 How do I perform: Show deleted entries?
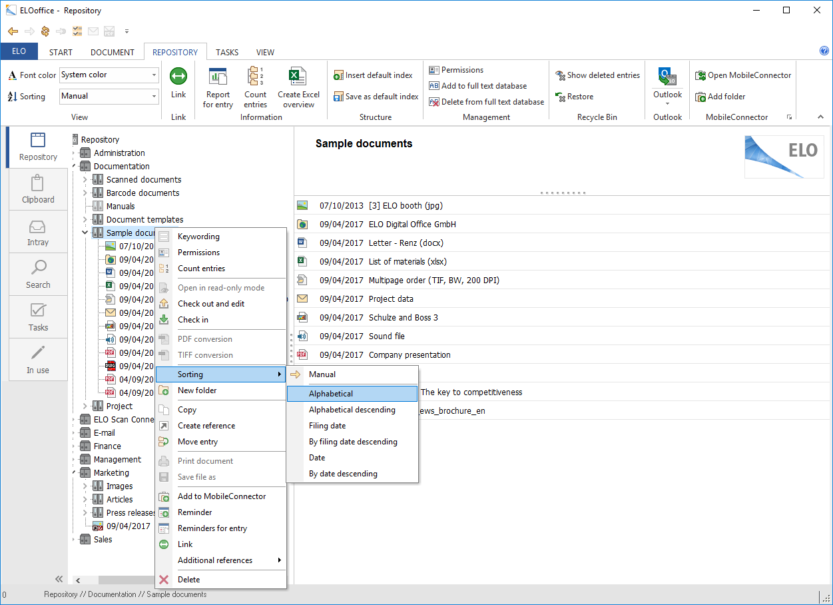pyautogui.click(x=597, y=75)
